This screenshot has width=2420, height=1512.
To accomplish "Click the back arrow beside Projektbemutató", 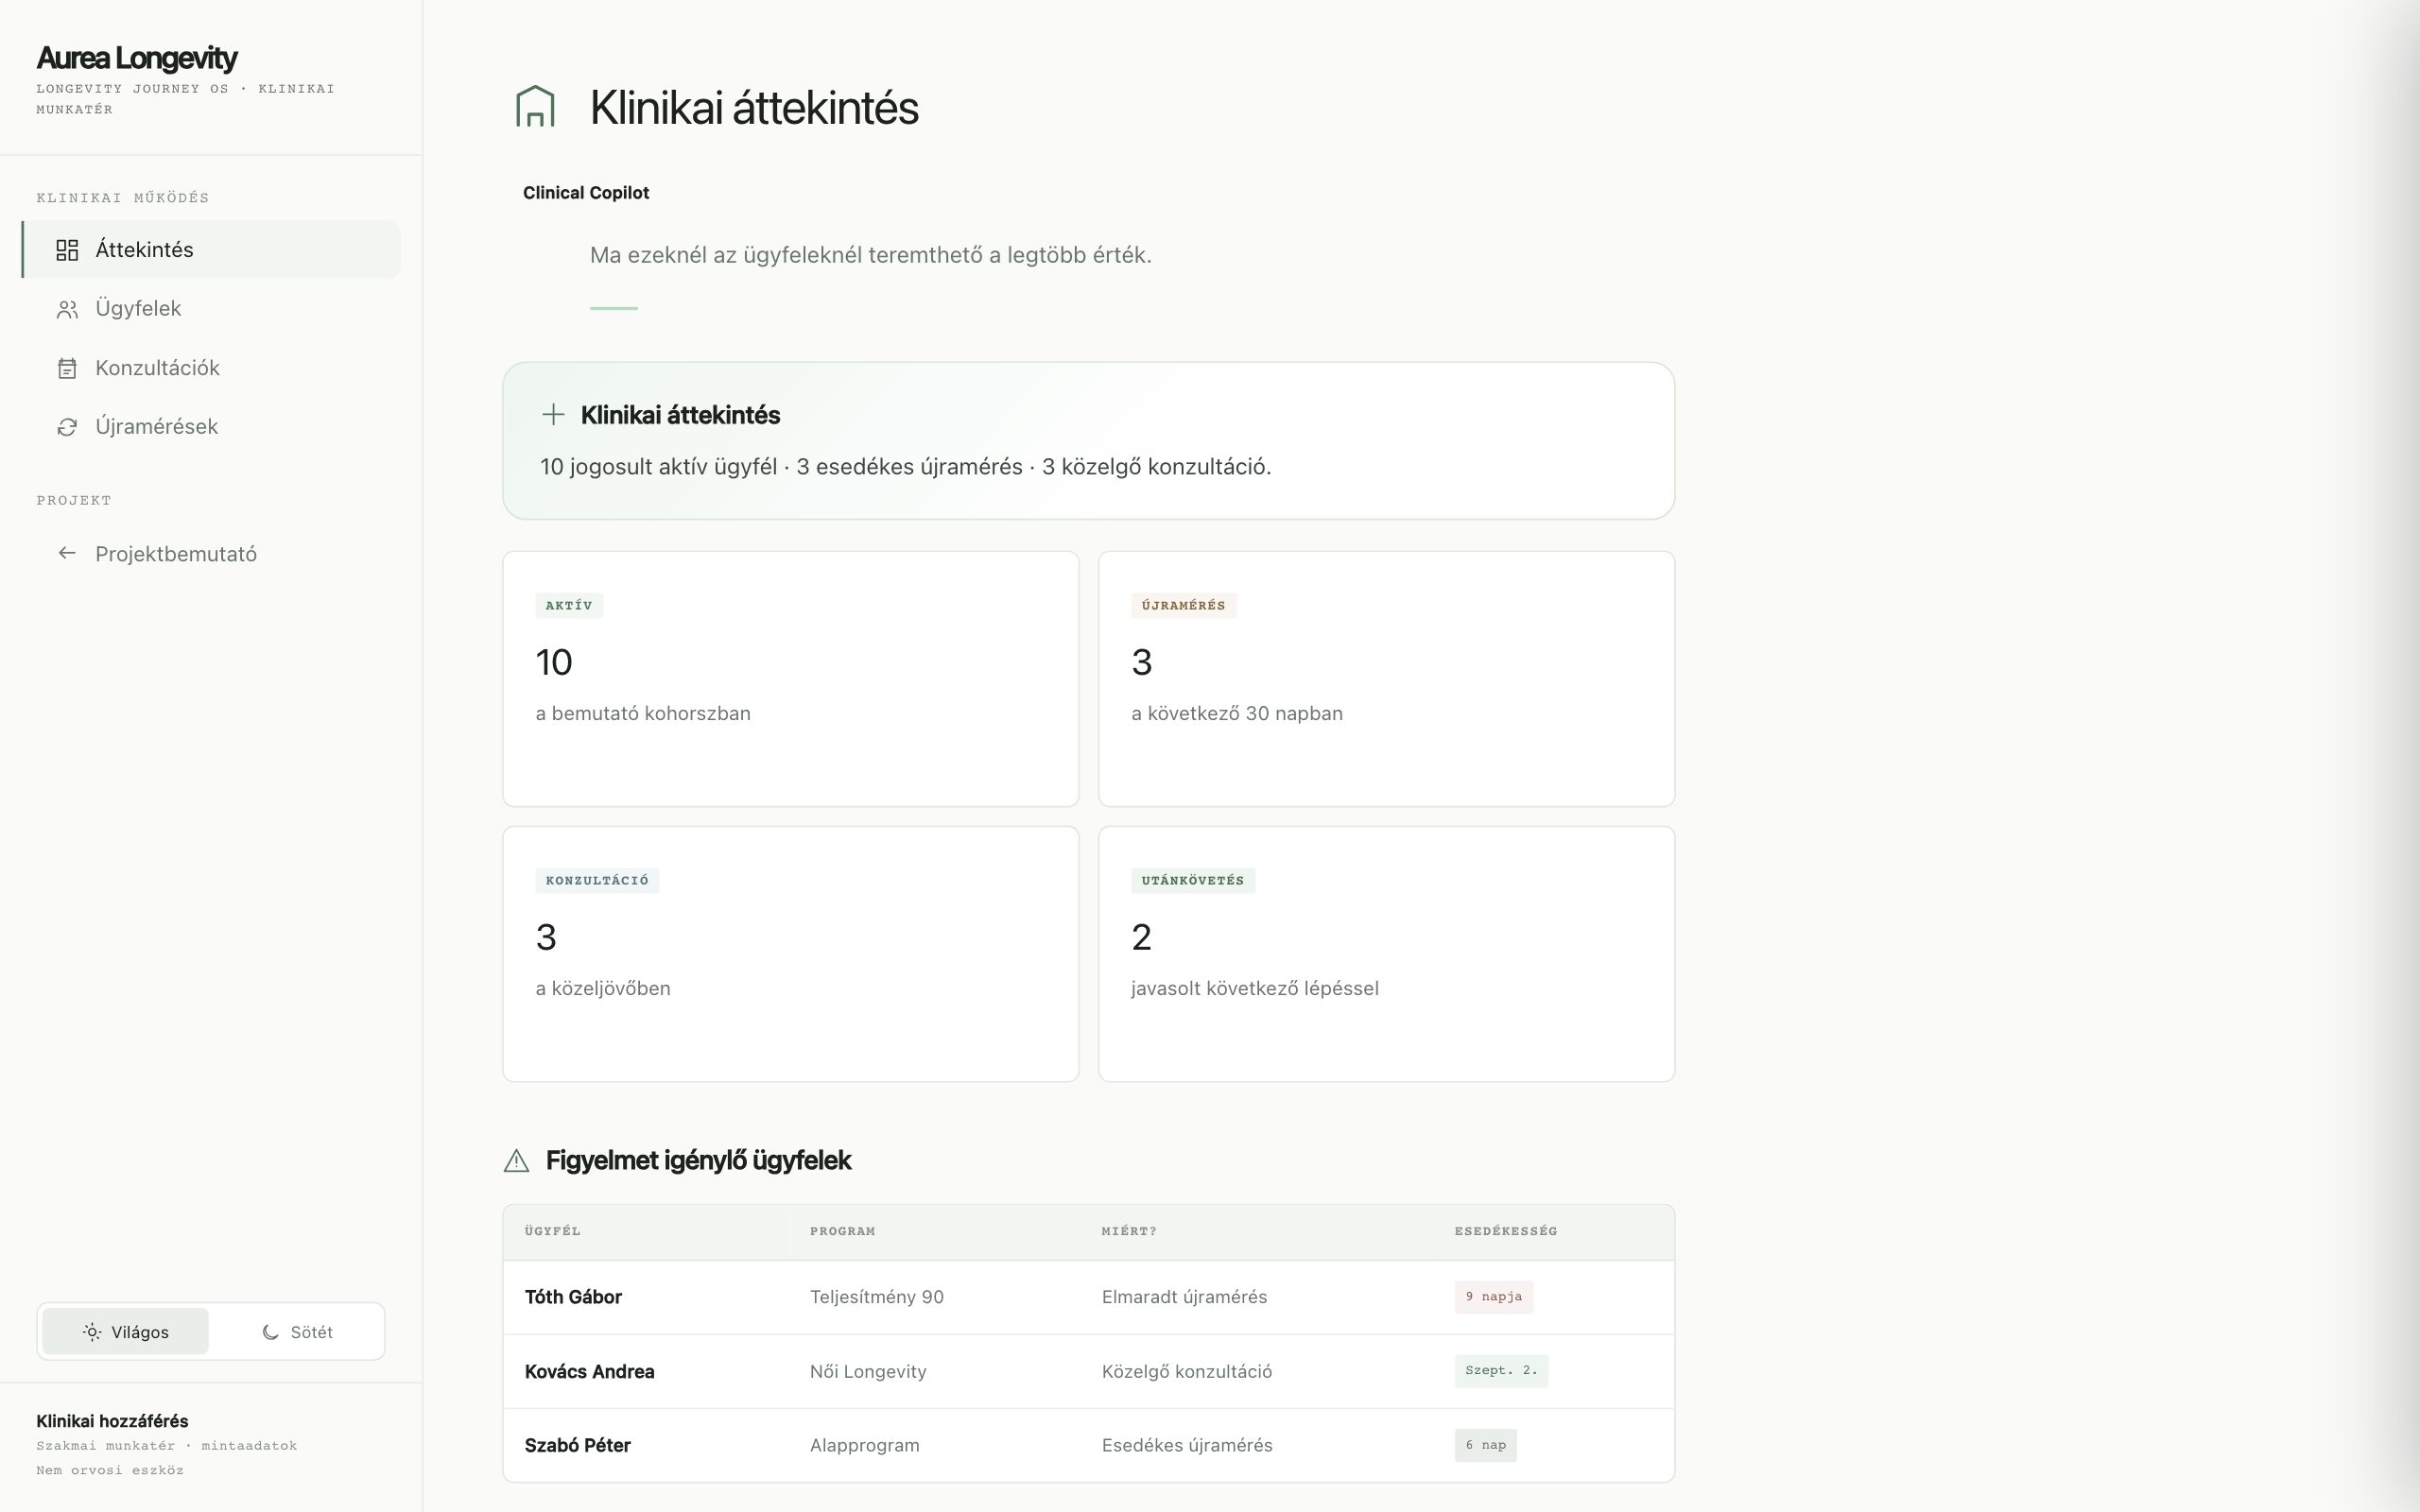I will click(67, 553).
